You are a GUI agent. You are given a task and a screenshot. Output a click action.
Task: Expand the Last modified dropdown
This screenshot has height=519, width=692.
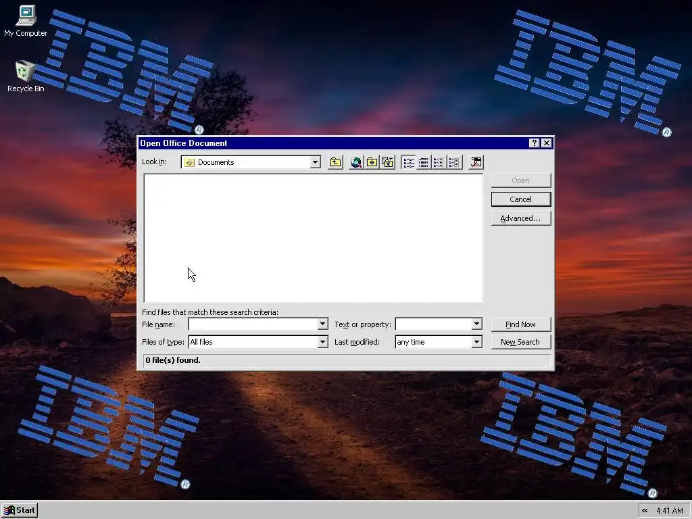476,342
